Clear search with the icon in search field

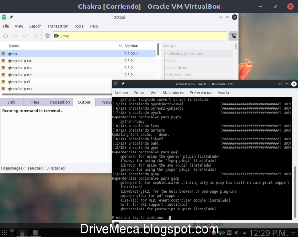[56, 36]
